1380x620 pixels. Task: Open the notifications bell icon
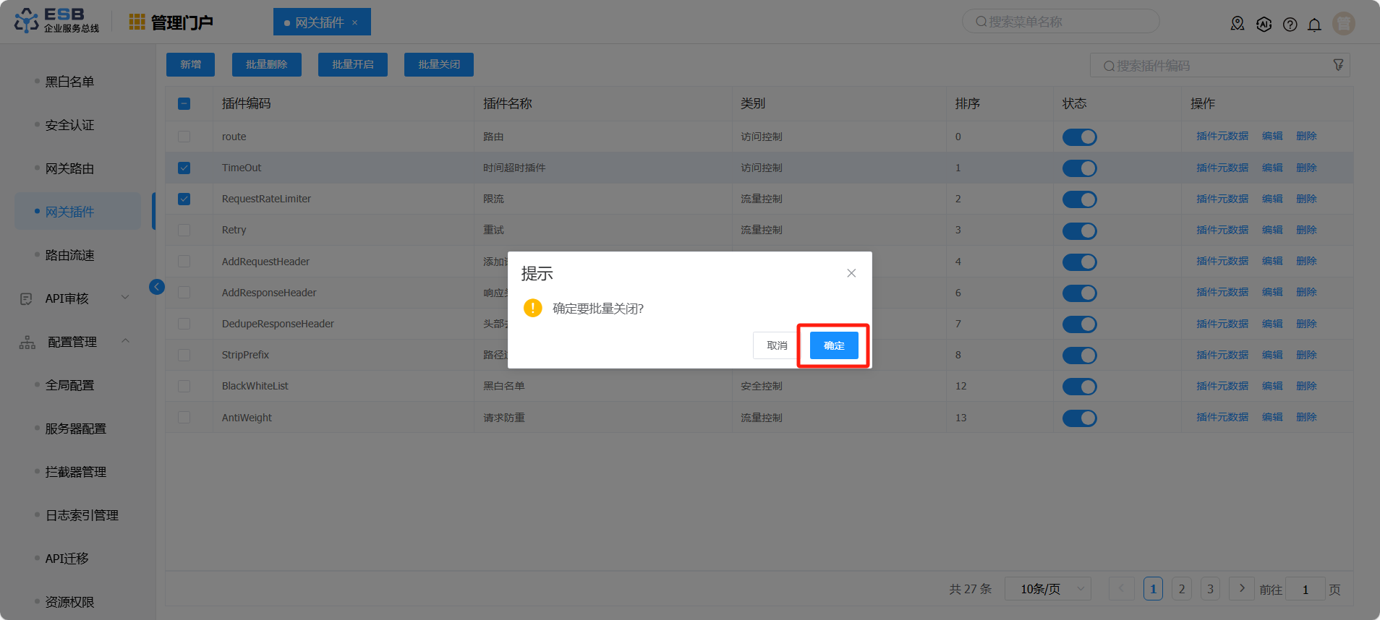coord(1314,25)
